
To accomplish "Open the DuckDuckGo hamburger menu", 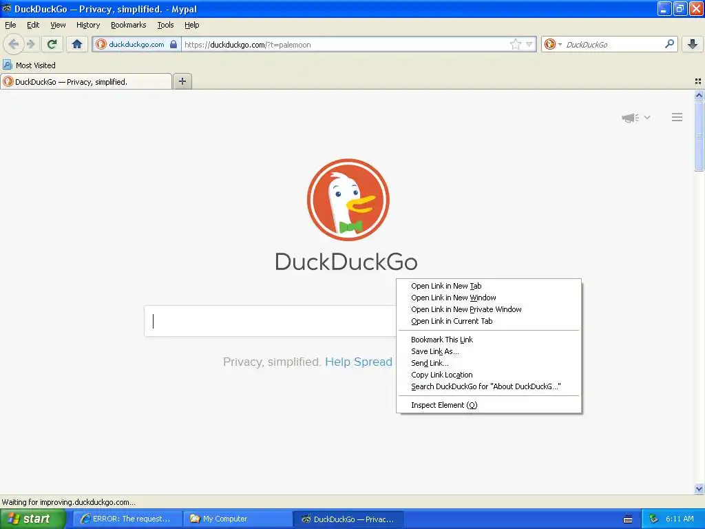I will pos(677,117).
